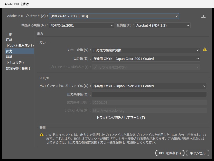Click the PDF/X group label

point(44,78)
